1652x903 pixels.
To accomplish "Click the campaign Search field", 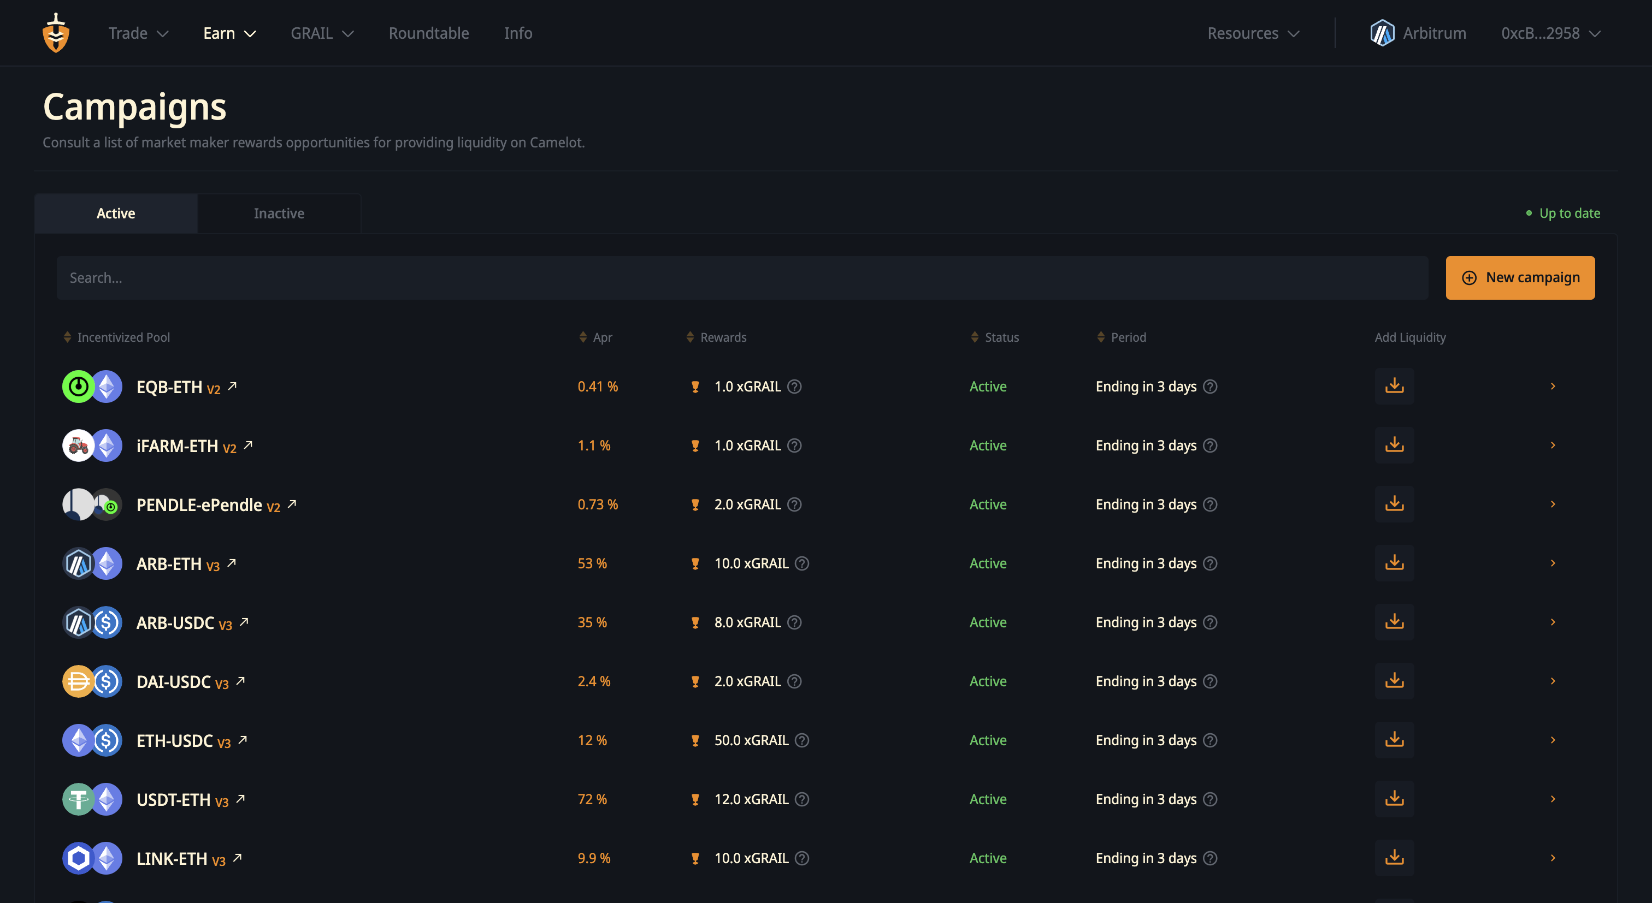I will (741, 277).
